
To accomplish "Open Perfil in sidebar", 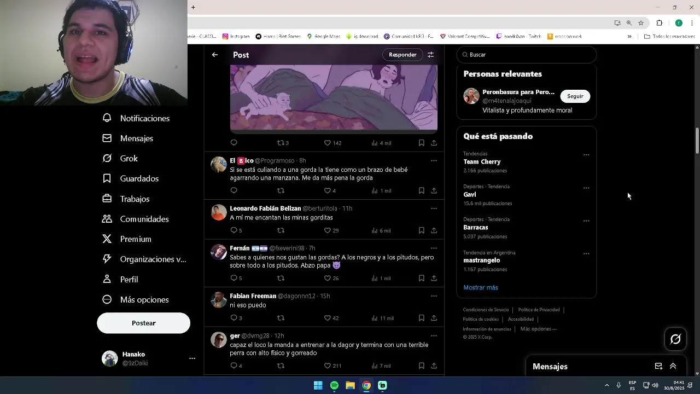I will click(120, 280).
